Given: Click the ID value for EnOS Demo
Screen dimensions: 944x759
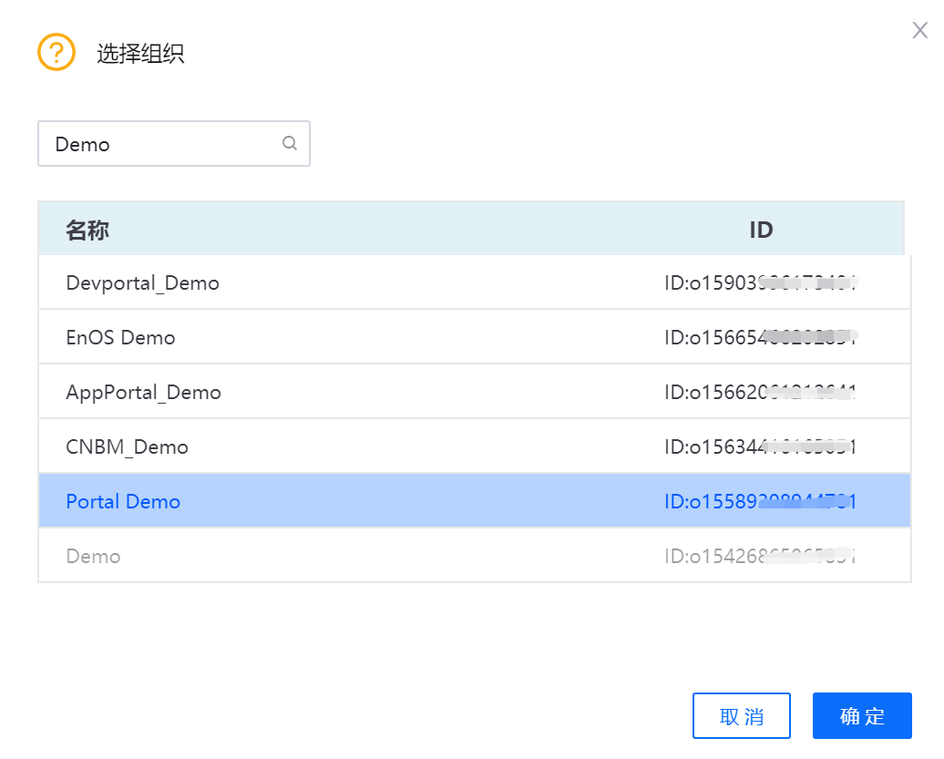Looking at the screenshot, I should (761, 337).
